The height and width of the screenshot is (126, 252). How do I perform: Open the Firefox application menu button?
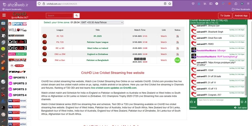(248, 4)
